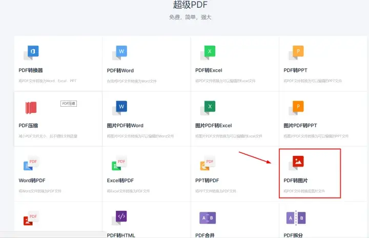
Task: Open the PDF合并 tool title
Action: [x=204, y=235]
